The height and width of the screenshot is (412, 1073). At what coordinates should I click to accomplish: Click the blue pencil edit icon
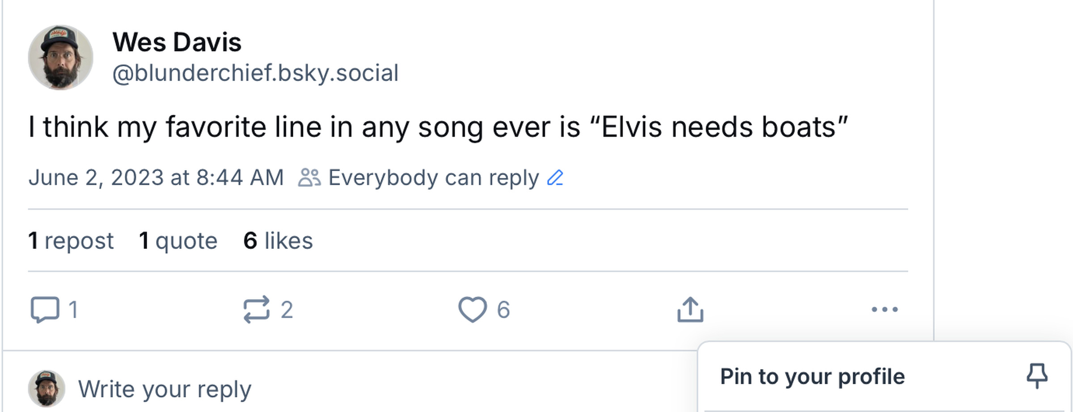(555, 178)
